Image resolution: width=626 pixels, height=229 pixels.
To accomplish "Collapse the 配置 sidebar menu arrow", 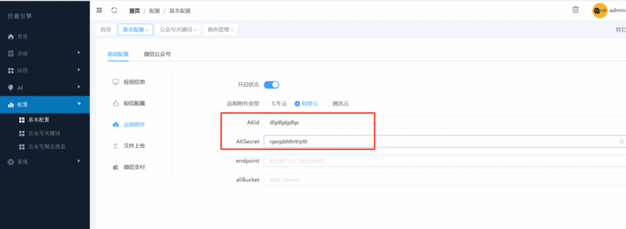I will pyautogui.click(x=79, y=104).
